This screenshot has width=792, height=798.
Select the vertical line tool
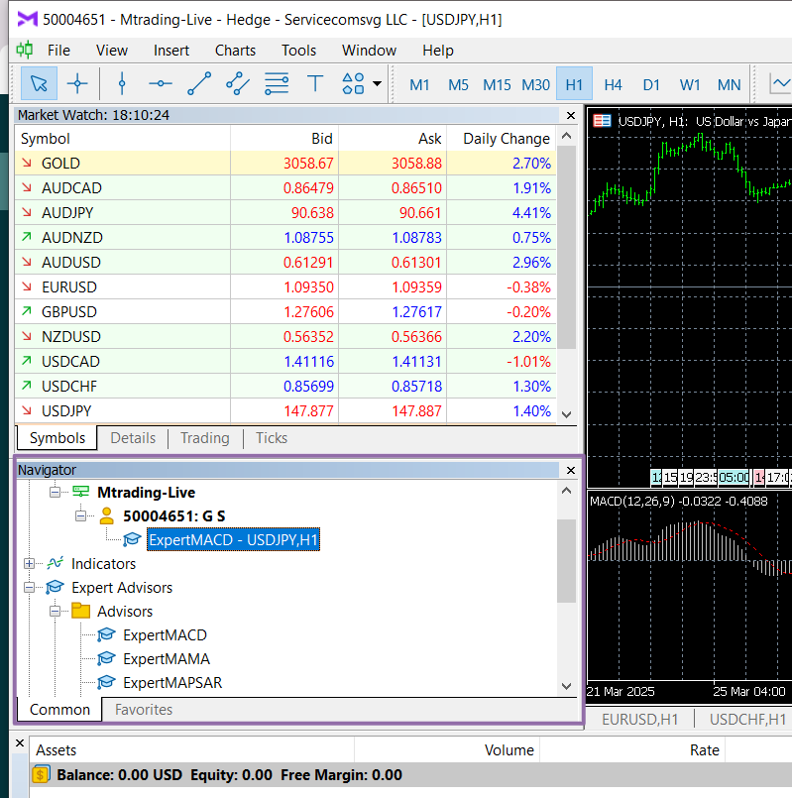click(122, 83)
